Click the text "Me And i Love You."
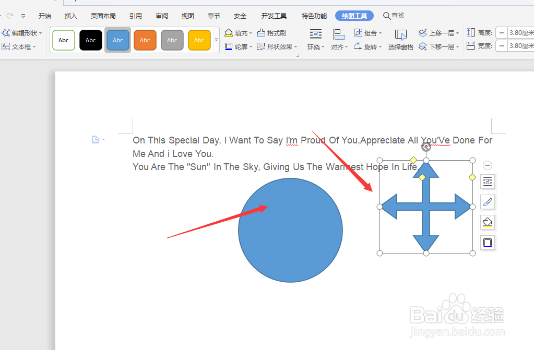Screen dimensions: 534x350 pos(173,154)
